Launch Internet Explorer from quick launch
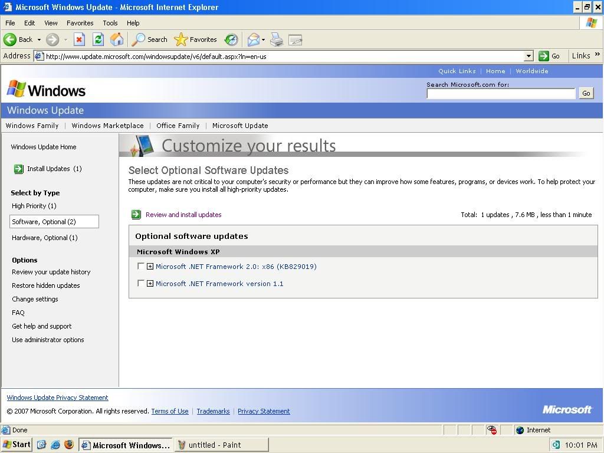 [x=55, y=445]
